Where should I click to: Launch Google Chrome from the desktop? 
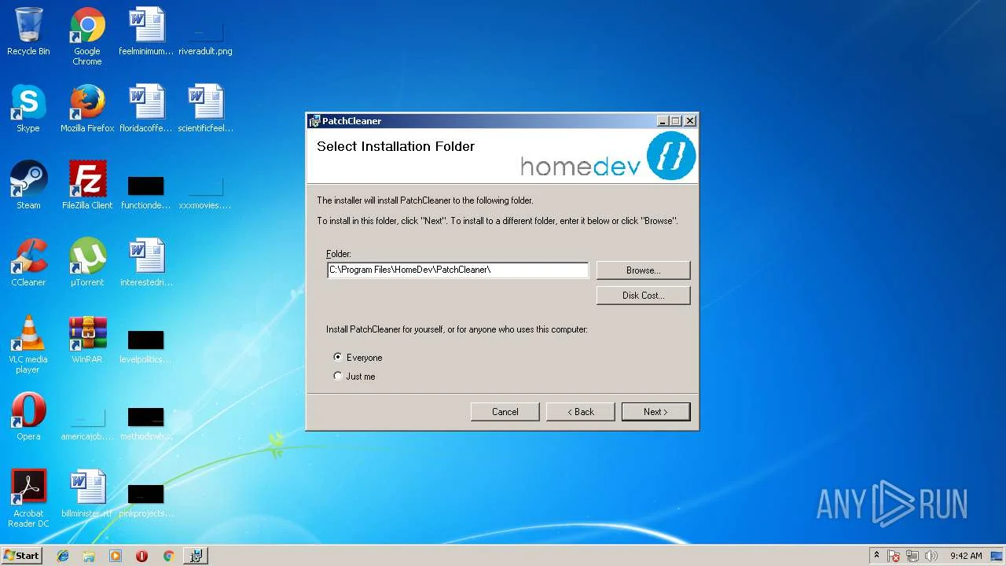[87, 36]
